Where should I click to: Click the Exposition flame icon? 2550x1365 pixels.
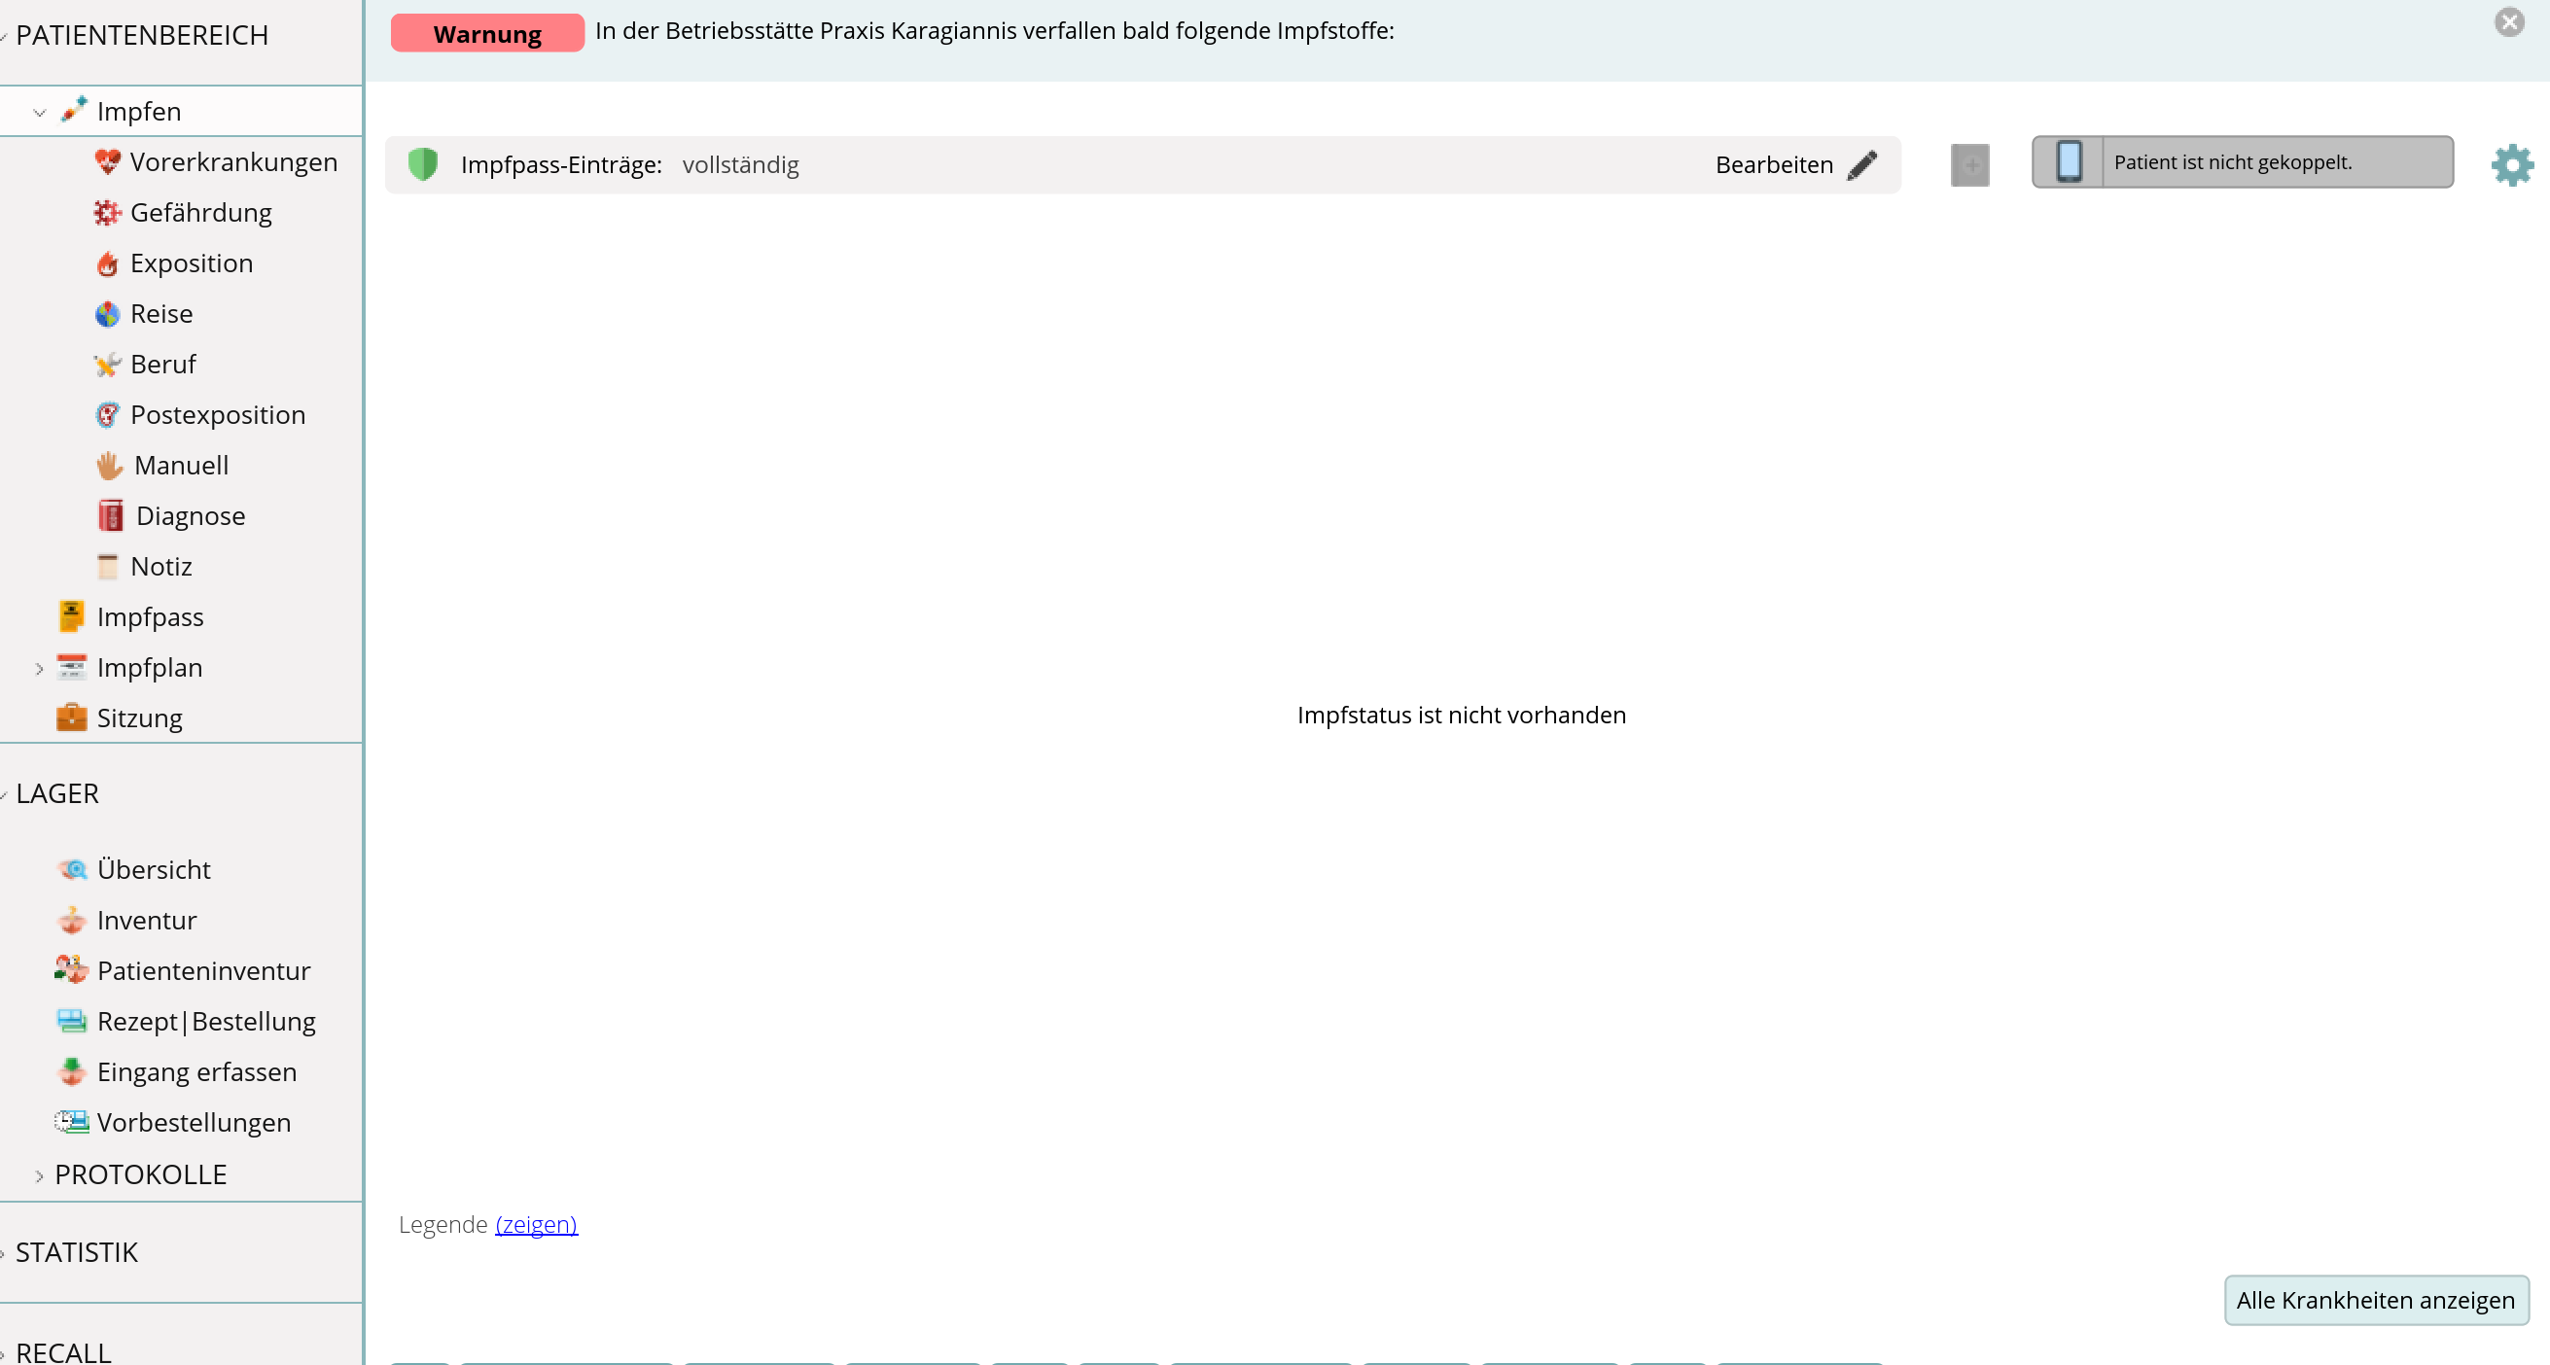coord(107,263)
